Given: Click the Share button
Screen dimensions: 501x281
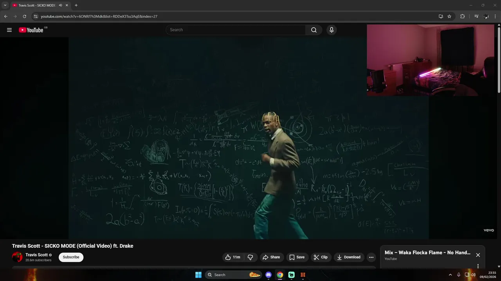Looking at the screenshot, I should click(271, 257).
